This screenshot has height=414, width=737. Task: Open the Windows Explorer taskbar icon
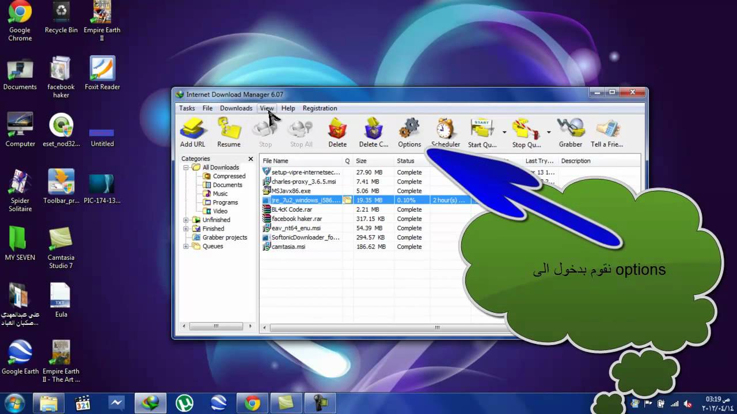pyautogui.click(x=49, y=404)
